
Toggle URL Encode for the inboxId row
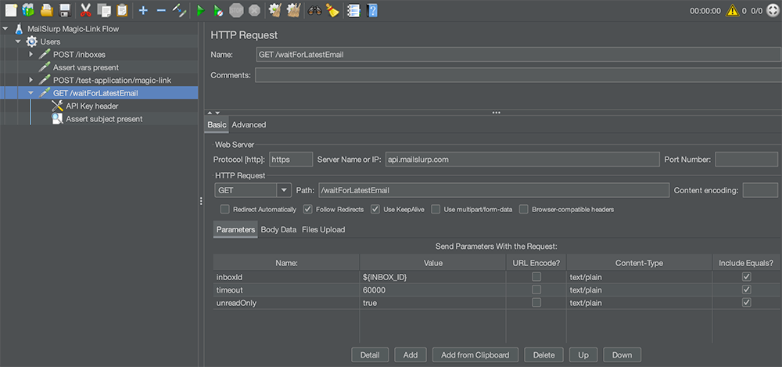(x=536, y=277)
